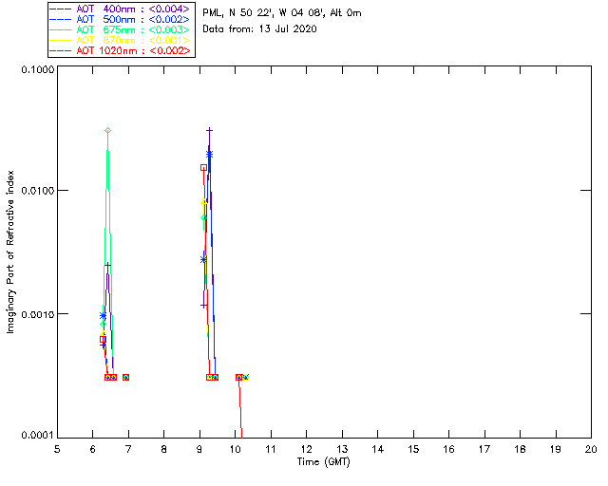Click the AOT 500nm legend entry
Screen dimensions: 608x486
121,19
